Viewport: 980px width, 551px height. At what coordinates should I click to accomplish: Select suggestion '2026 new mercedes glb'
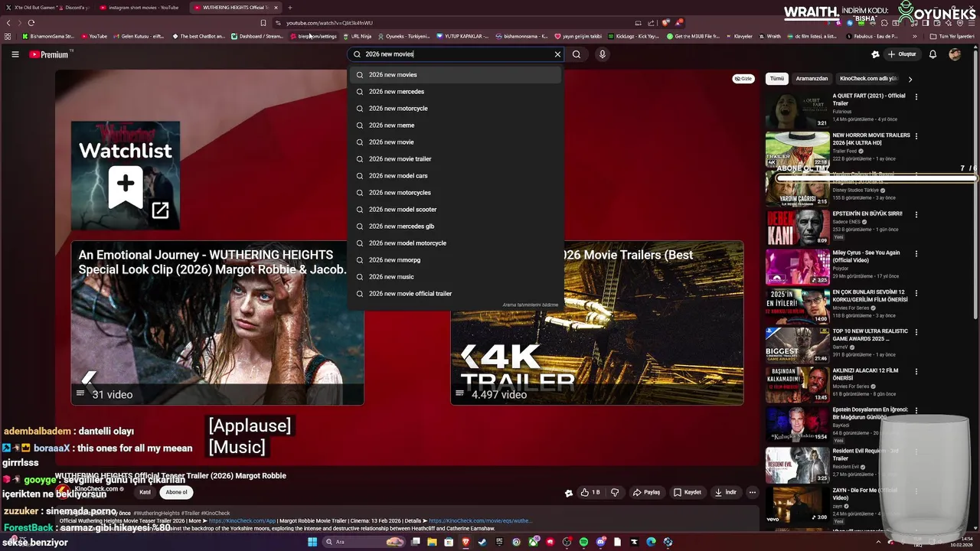(456, 227)
